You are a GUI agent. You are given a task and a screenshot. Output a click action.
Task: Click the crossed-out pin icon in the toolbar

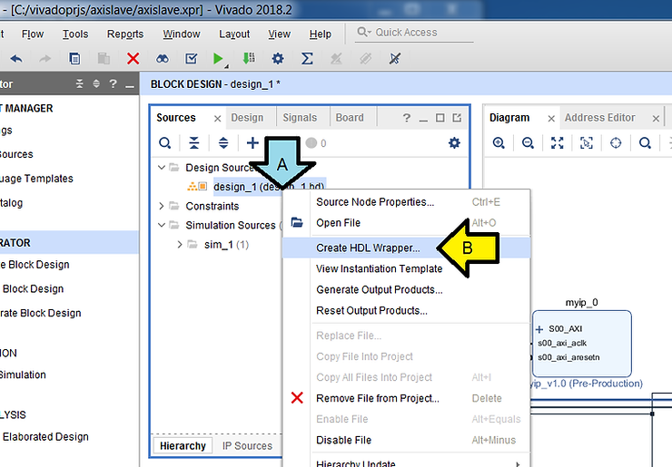click(395, 58)
